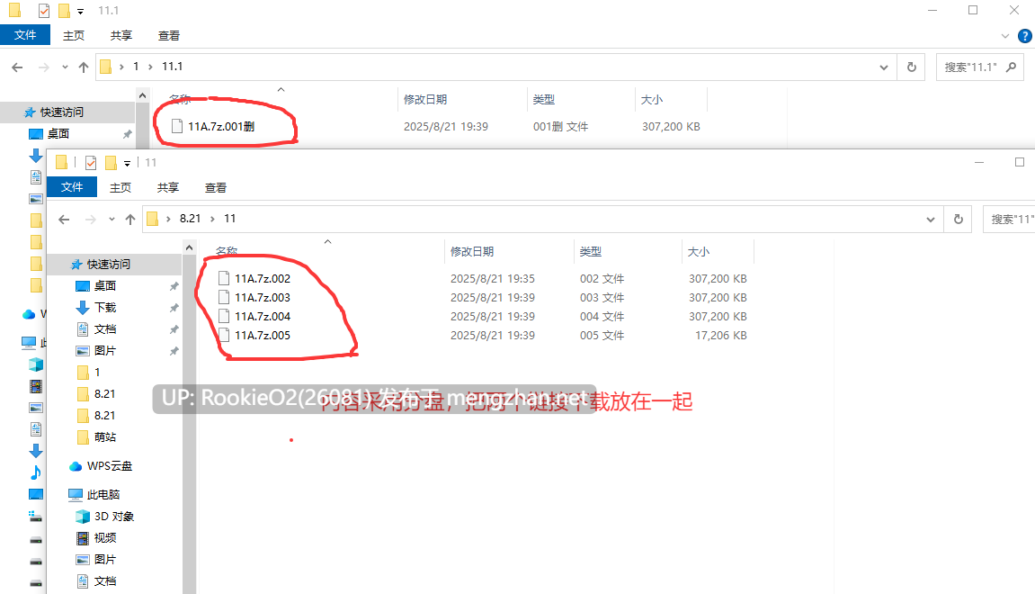Open 3D 对象 in the sidebar
Image resolution: width=1035 pixels, height=594 pixels.
113,516
